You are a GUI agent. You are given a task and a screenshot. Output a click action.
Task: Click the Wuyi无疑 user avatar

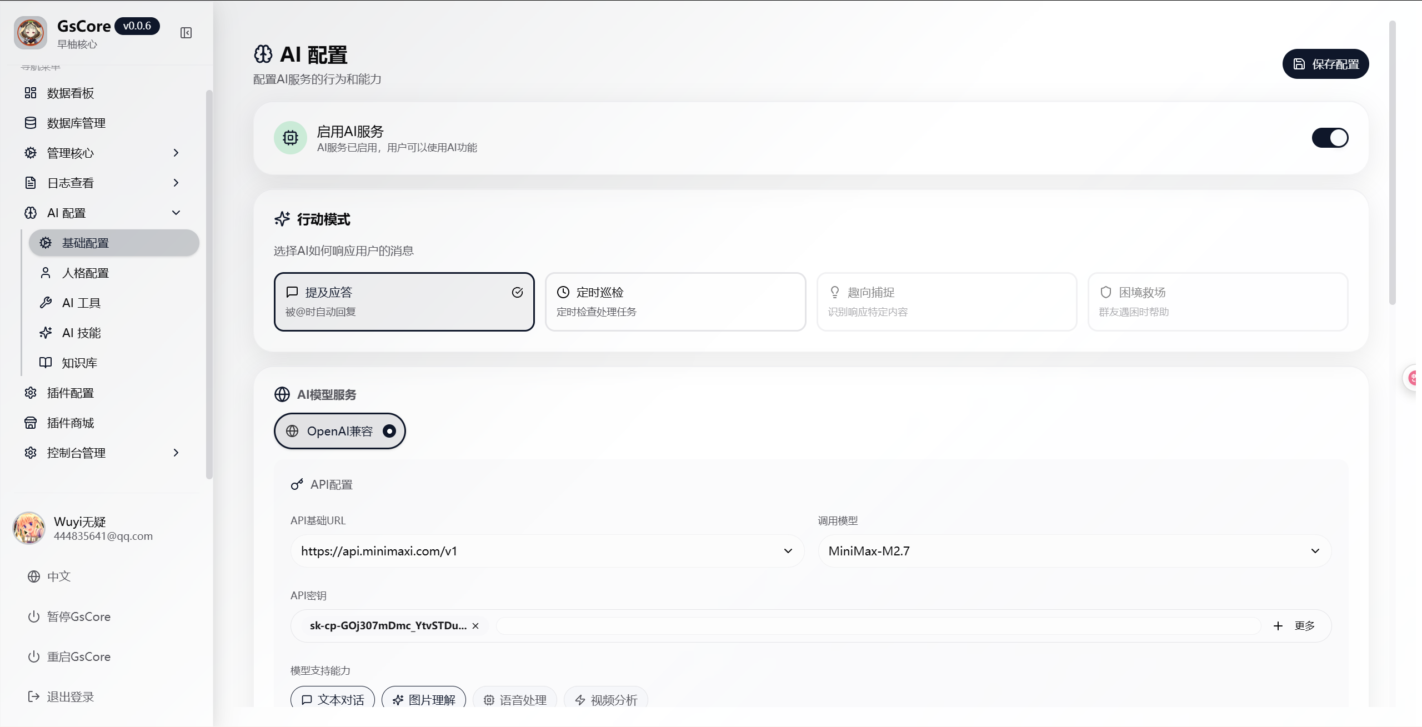click(29, 528)
